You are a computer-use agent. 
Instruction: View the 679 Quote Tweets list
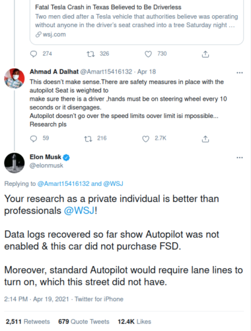coord(84,322)
